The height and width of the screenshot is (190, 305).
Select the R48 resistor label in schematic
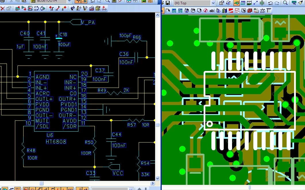[31, 151]
